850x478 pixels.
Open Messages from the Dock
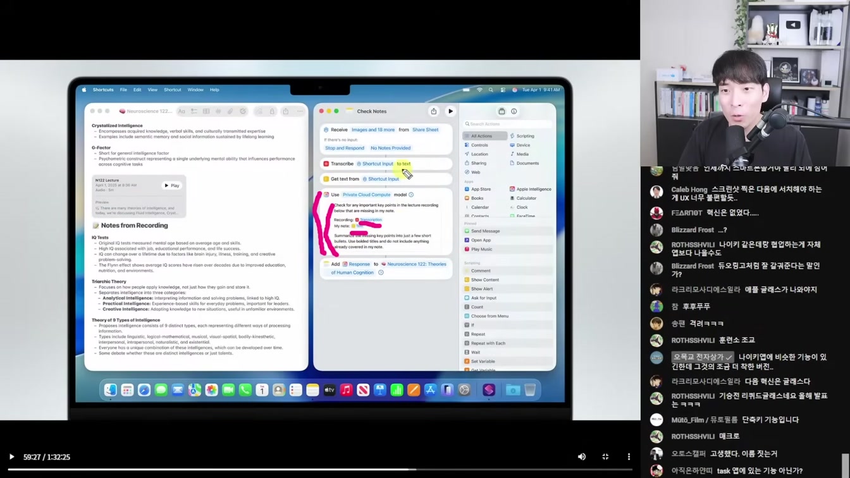pyautogui.click(x=161, y=390)
